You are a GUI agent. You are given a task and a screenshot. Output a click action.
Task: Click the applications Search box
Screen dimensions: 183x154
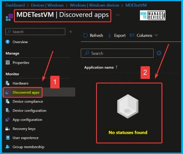coord(117,53)
